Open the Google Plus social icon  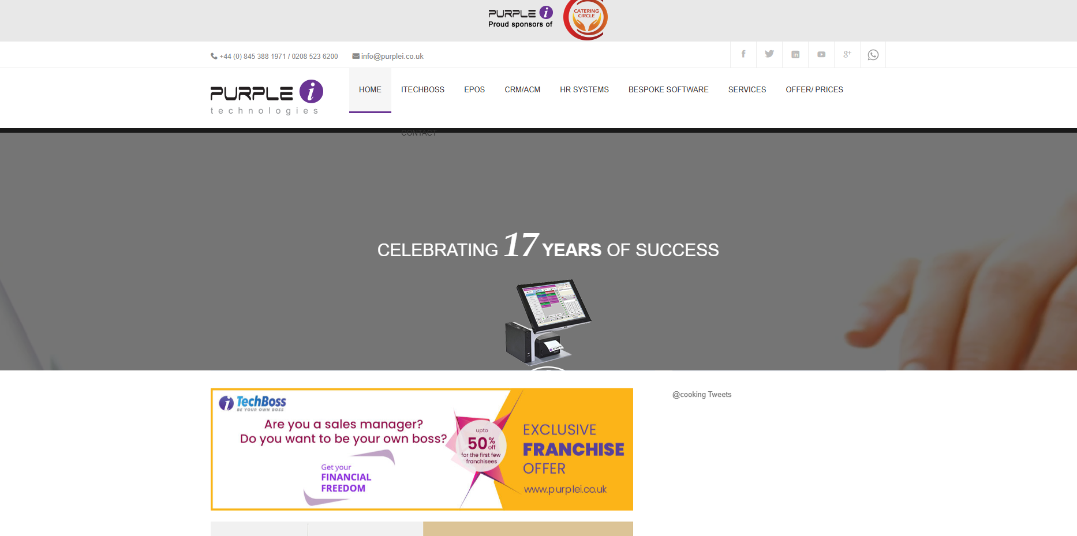tap(847, 54)
